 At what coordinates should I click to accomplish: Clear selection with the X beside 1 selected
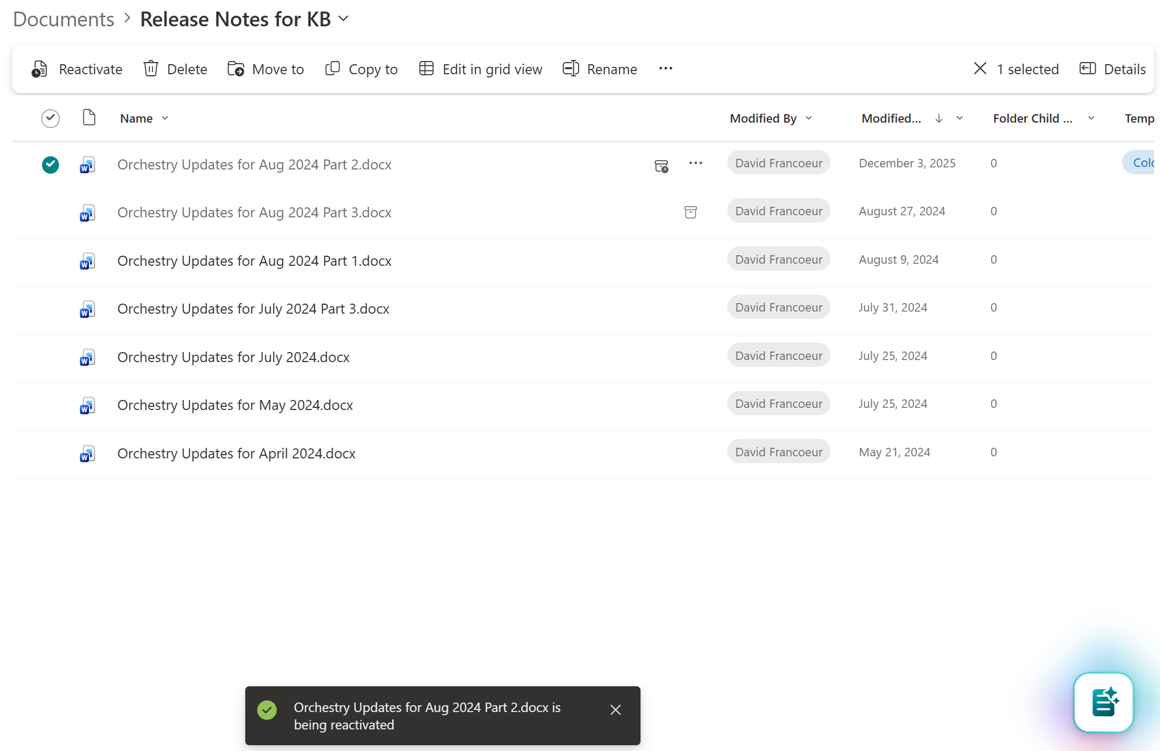coord(979,69)
